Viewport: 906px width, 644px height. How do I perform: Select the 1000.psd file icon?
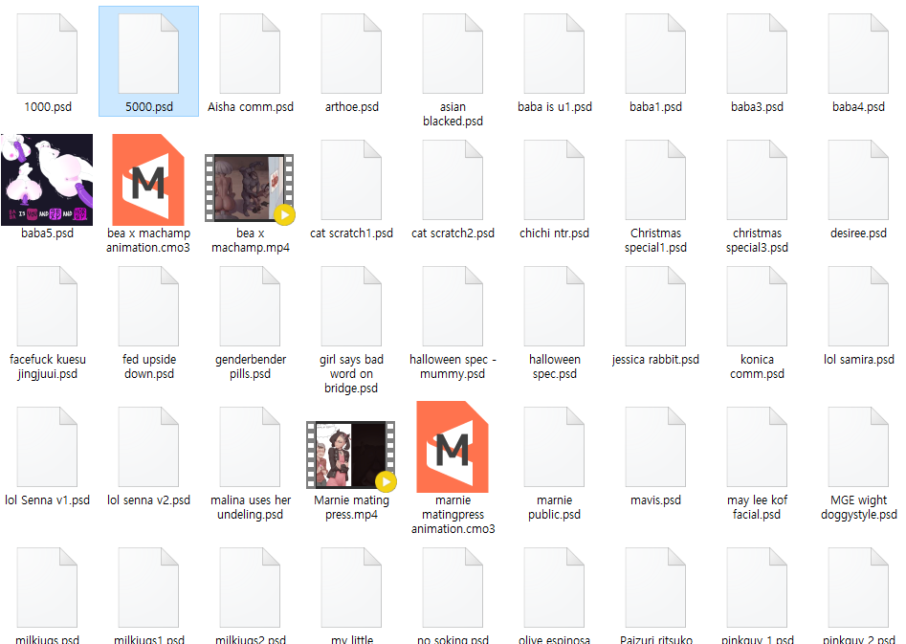click(48, 54)
